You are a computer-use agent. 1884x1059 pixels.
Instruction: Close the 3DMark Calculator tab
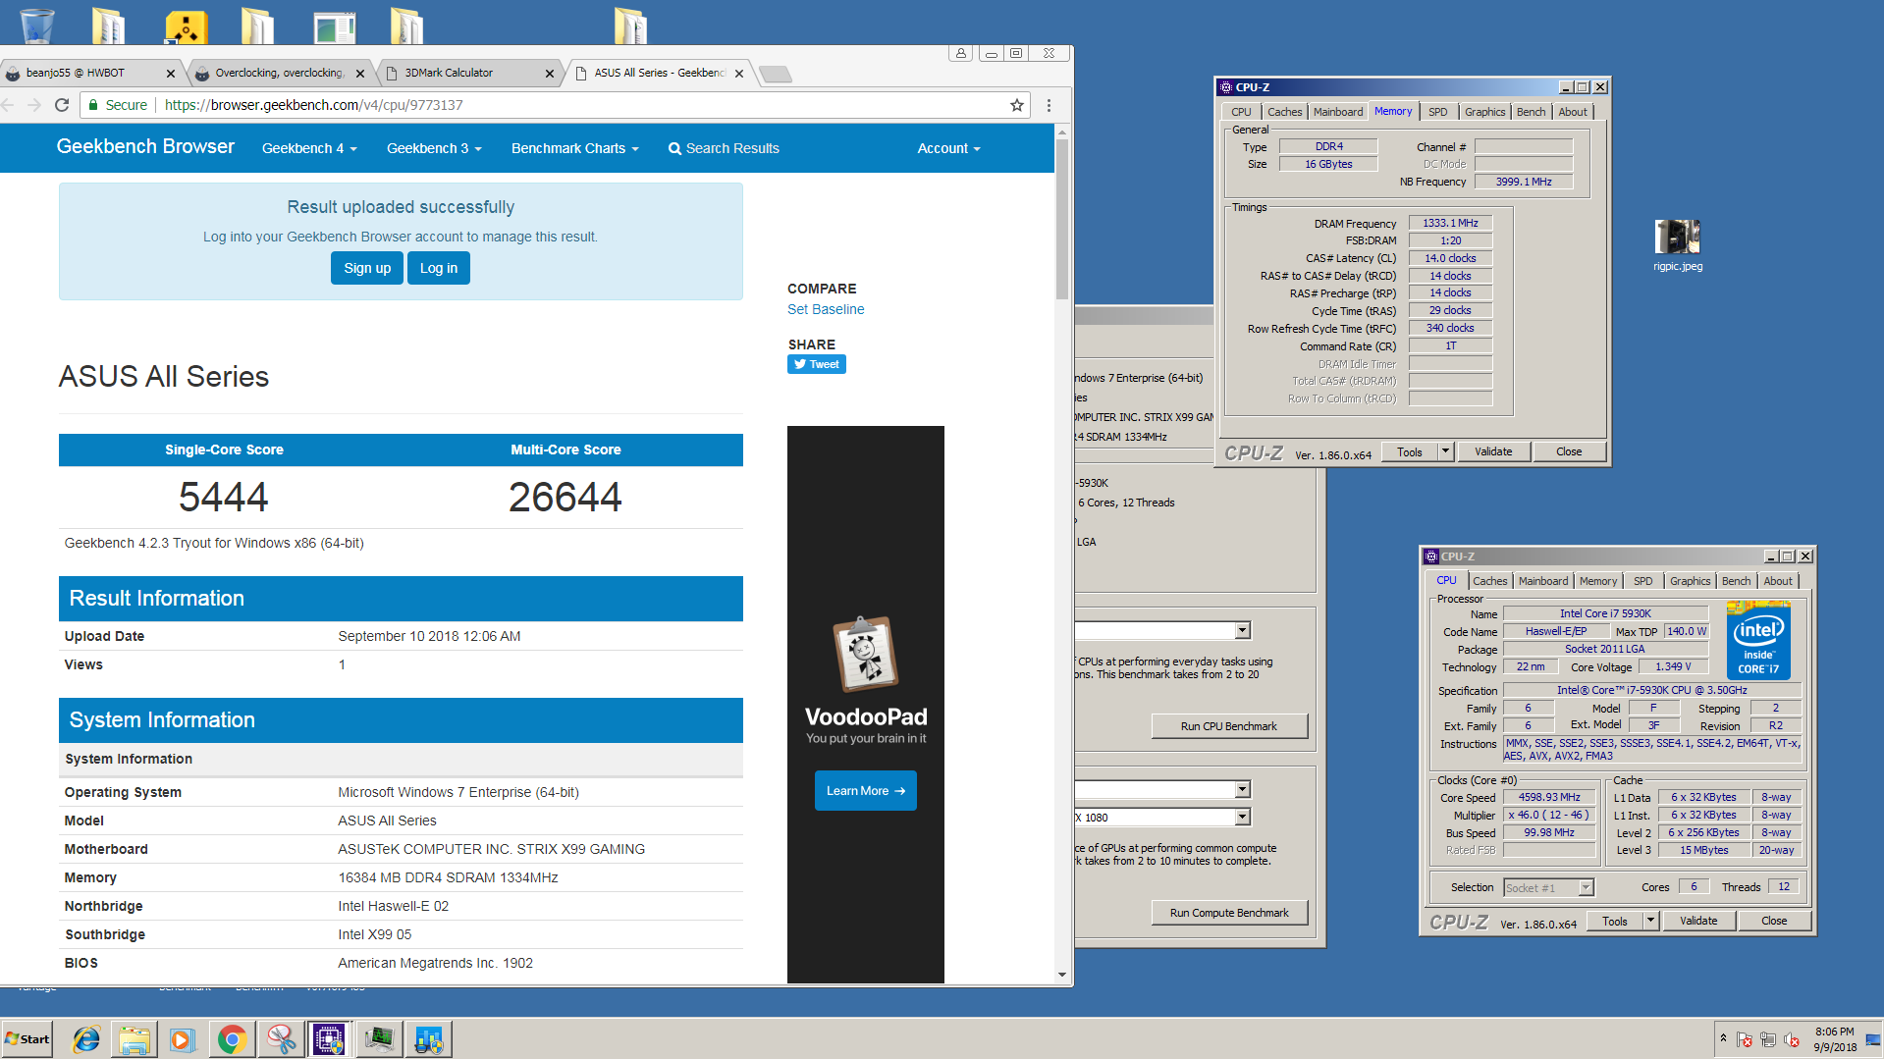[x=549, y=73]
